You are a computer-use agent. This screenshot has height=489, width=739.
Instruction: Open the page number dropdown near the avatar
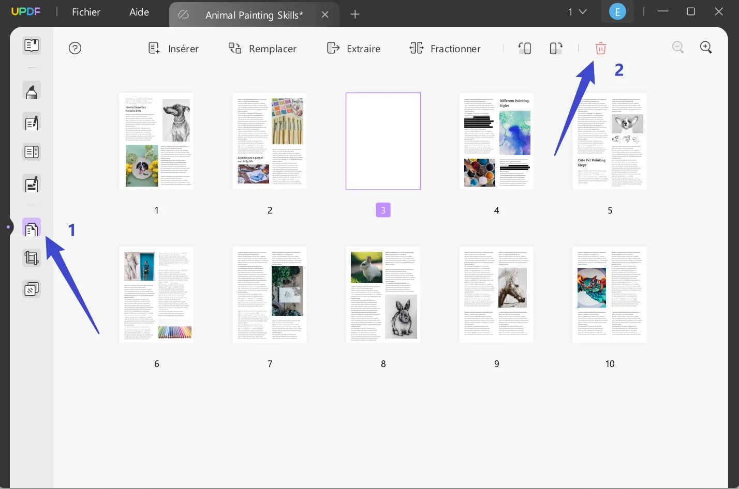tap(576, 11)
